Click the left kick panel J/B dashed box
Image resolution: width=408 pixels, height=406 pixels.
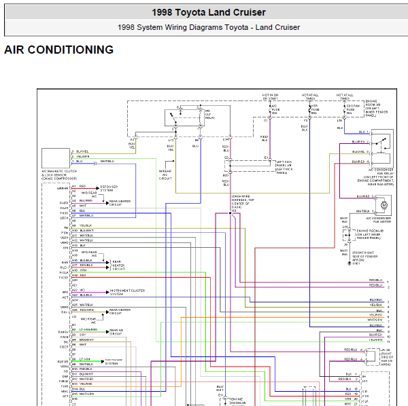click(250, 166)
